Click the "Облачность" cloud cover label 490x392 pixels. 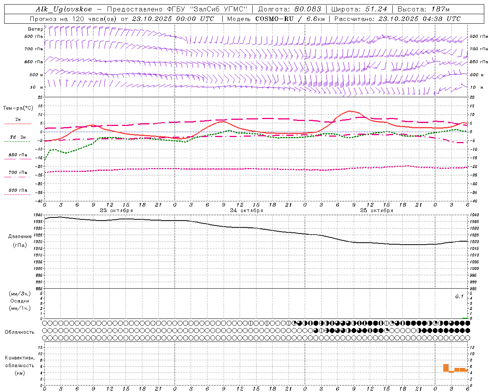click(20, 332)
